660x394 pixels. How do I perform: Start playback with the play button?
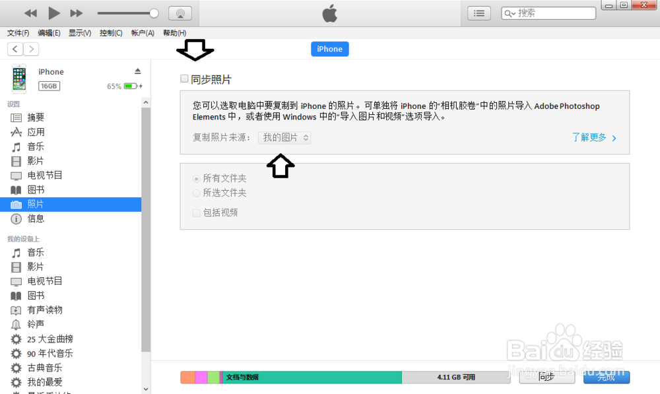54,13
